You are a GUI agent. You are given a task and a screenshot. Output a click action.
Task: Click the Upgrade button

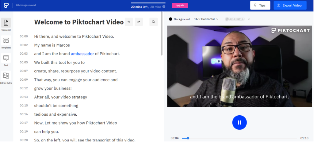(x=180, y=6)
